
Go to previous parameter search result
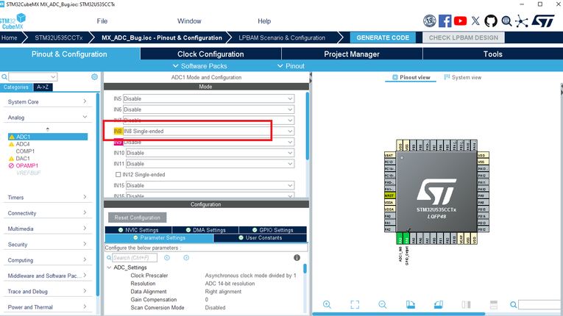pyautogui.click(x=167, y=257)
